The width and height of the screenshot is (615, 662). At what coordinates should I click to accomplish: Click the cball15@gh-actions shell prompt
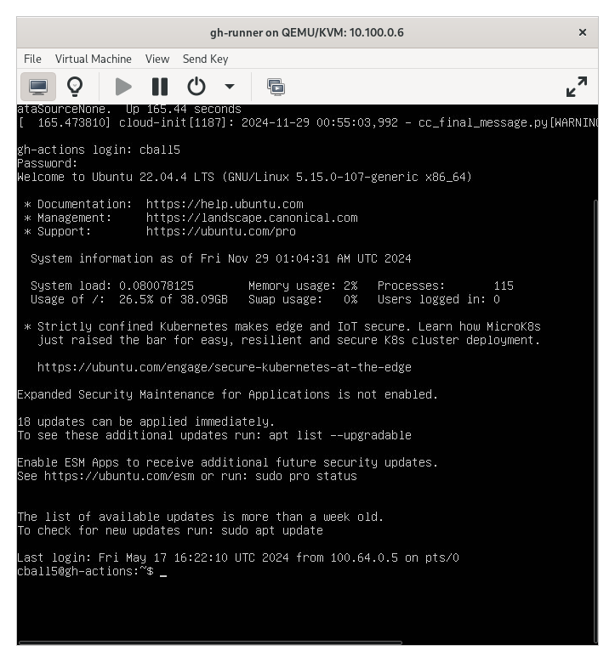85,571
